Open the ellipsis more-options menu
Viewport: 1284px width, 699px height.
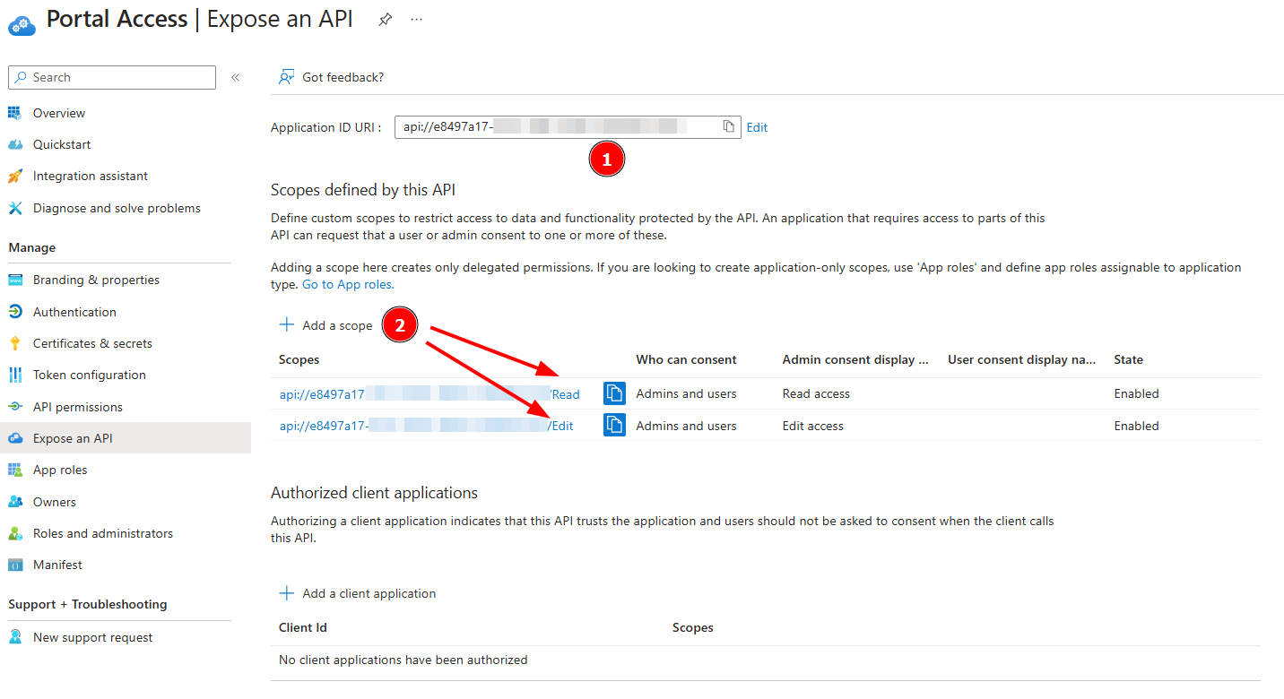[416, 19]
